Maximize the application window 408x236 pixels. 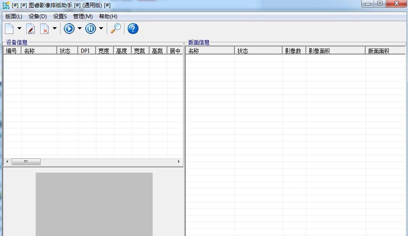point(380,4)
